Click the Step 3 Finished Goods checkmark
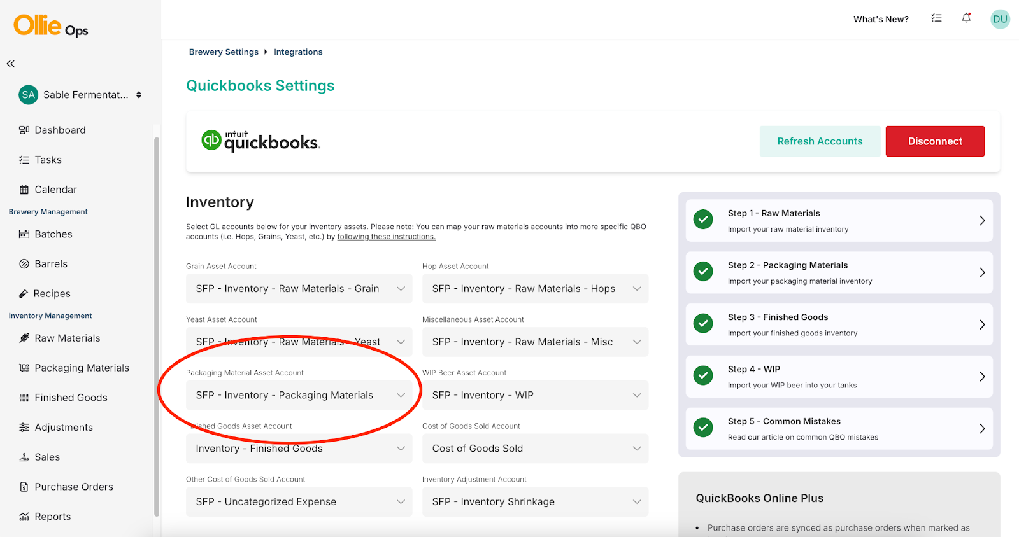This screenshot has width=1019, height=537. click(x=703, y=324)
